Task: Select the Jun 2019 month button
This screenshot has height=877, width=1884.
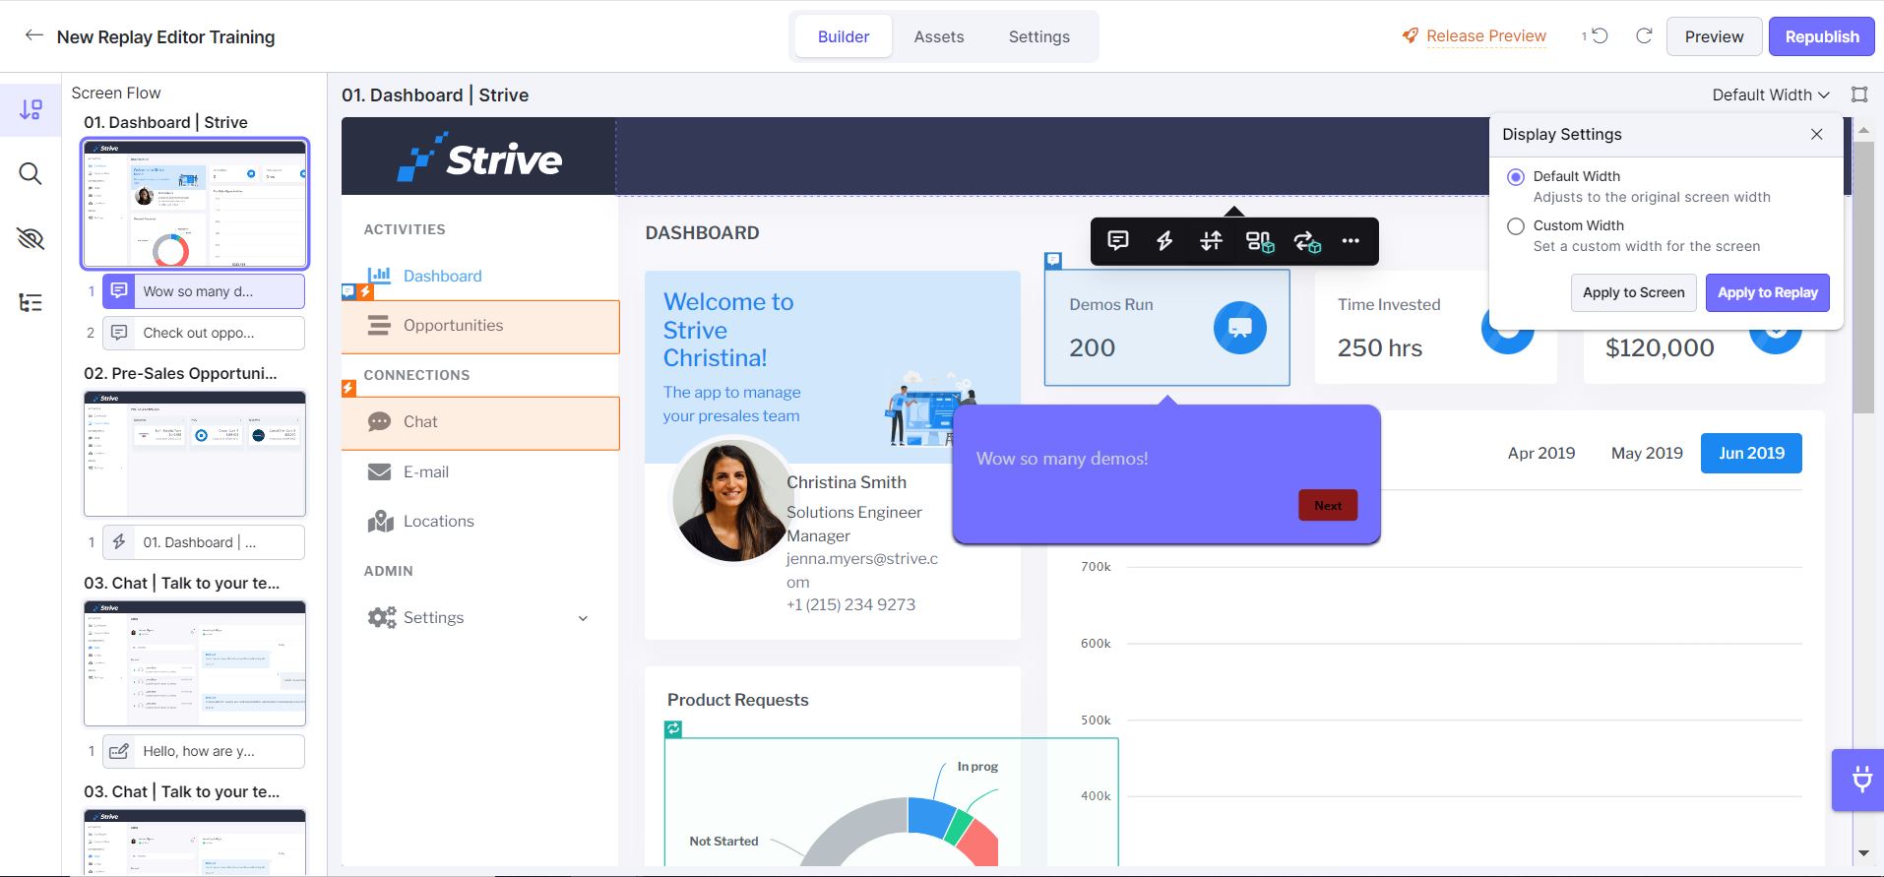Action: (1751, 453)
